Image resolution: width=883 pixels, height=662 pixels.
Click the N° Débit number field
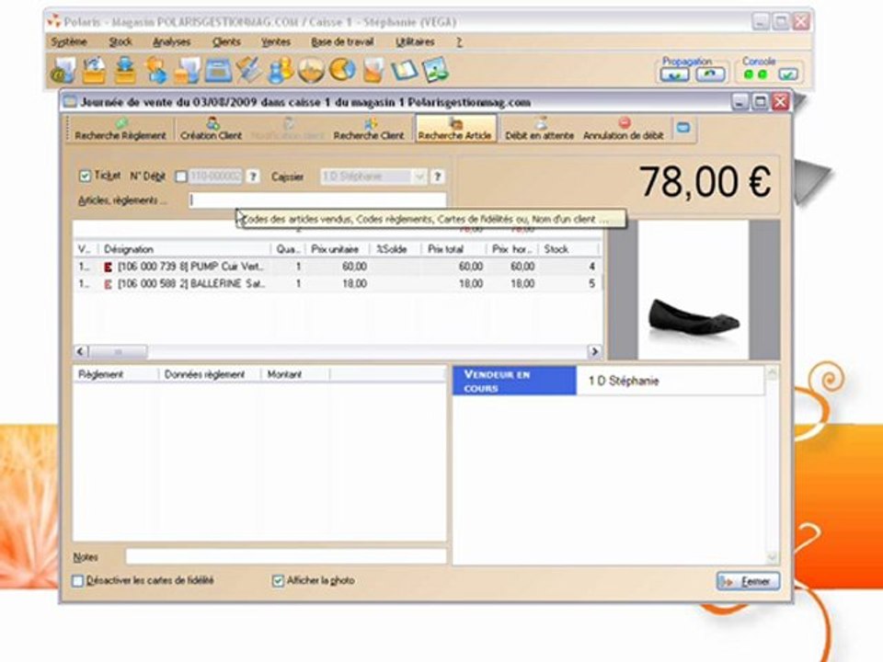pos(215,177)
